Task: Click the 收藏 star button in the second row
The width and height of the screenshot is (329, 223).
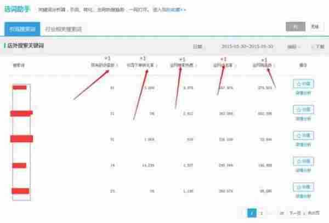Action: (303, 110)
